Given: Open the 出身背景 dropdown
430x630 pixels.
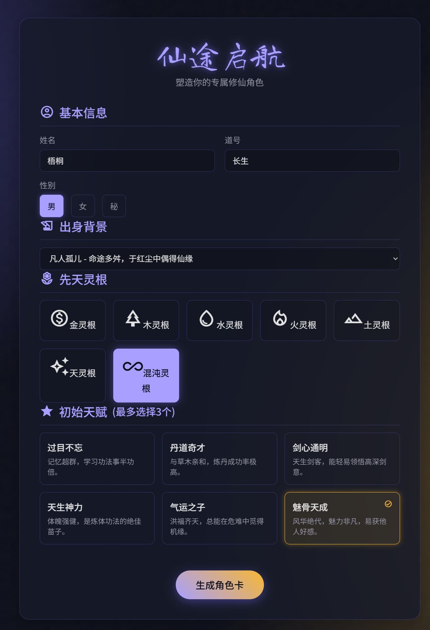Looking at the screenshot, I should pyautogui.click(x=220, y=259).
